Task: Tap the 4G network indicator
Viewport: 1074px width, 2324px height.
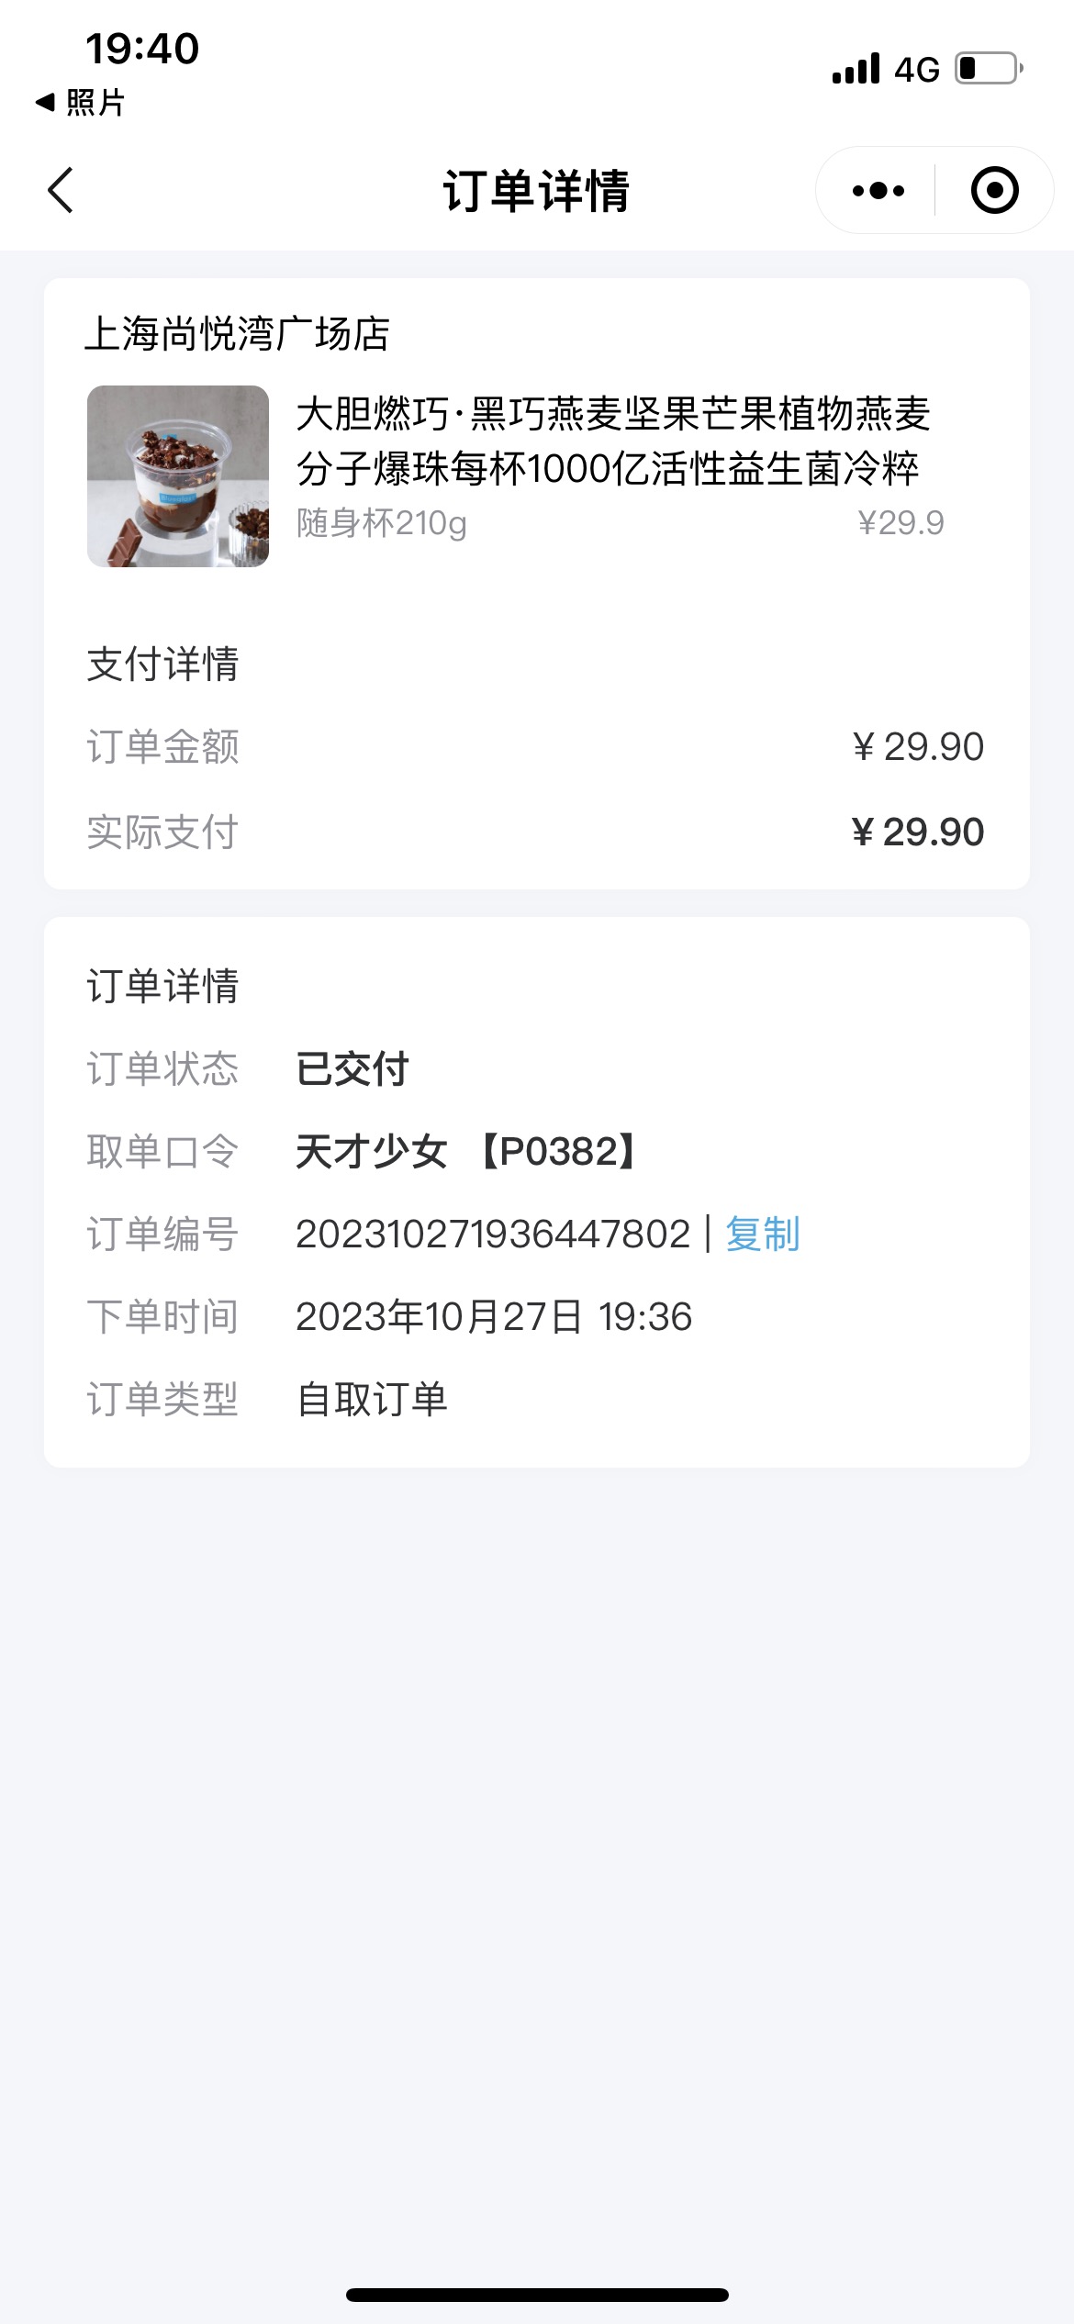Action: [x=917, y=70]
